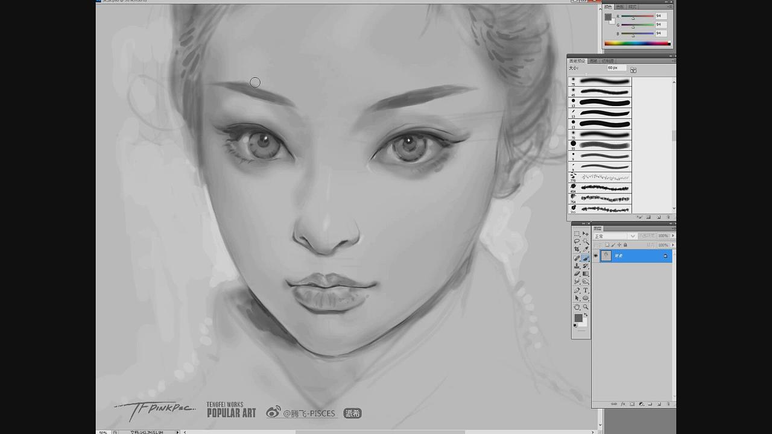The image size is (772, 434).
Task: Switch to the 样式 styles tab
Action: (x=633, y=7)
